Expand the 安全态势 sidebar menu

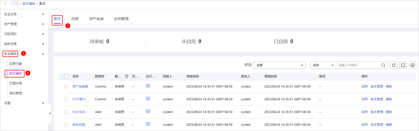(24, 14)
